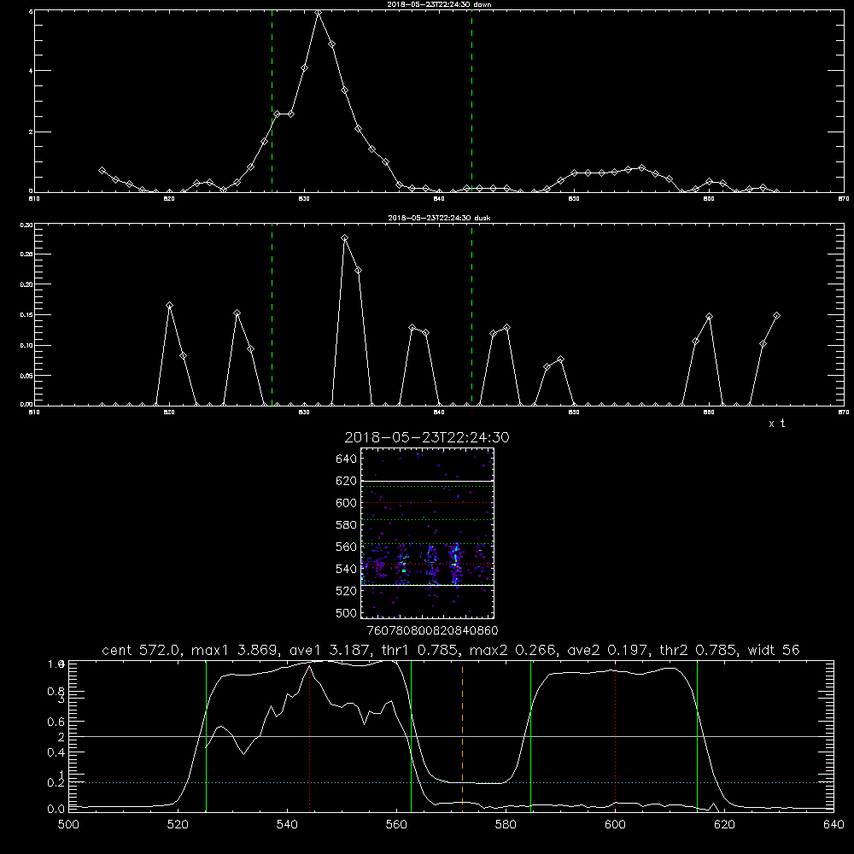Click the green vertical line near 563 in bottom plot
The width and height of the screenshot is (854, 854).
[x=412, y=735]
